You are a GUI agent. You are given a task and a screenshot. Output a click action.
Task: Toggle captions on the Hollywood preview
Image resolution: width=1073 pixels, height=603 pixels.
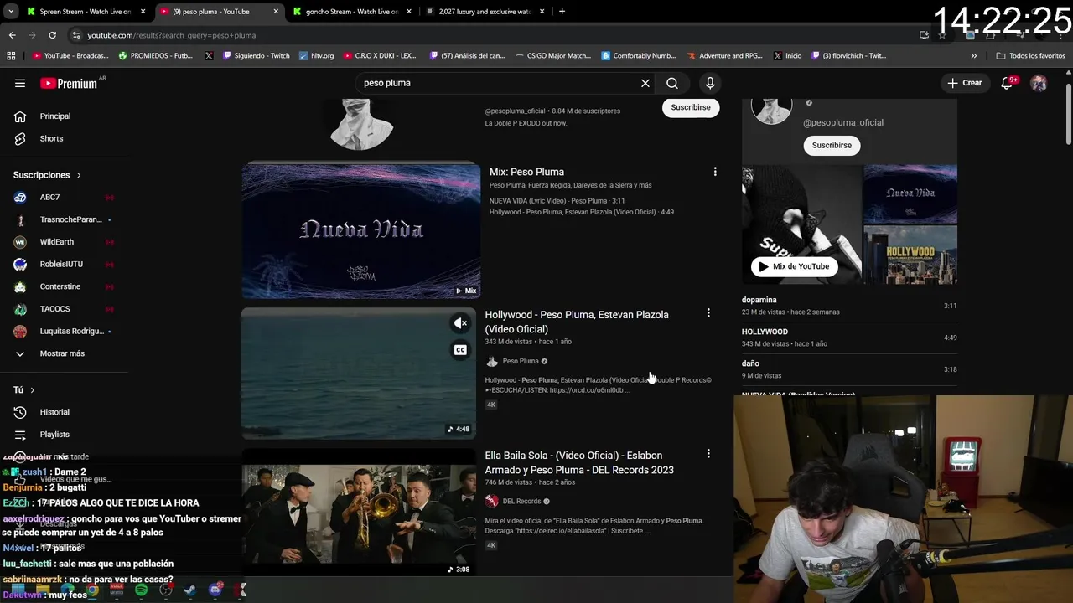tap(460, 350)
